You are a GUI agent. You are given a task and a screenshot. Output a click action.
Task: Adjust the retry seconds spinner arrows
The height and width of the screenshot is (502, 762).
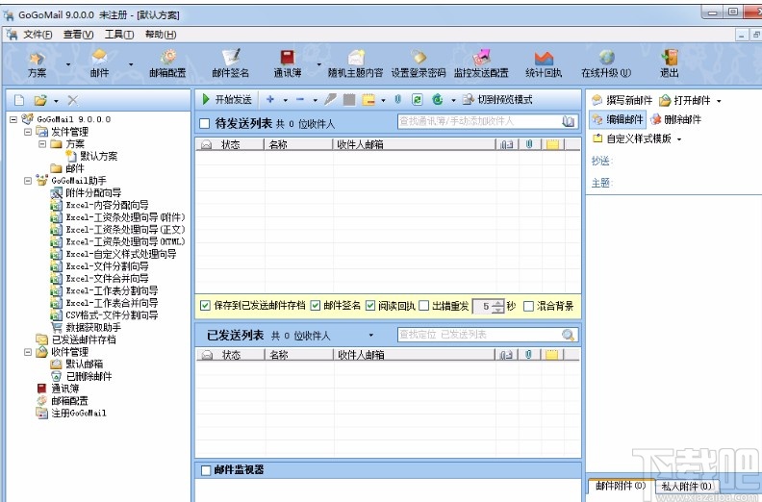[x=498, y=306]
